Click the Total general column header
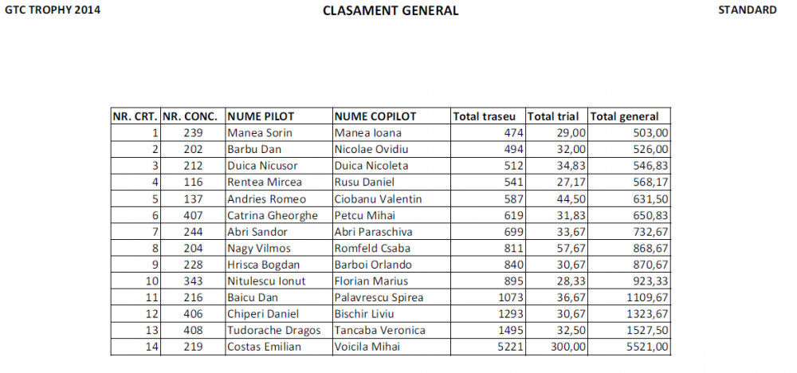Screen dimensions: 797x373 pos(625,116)
